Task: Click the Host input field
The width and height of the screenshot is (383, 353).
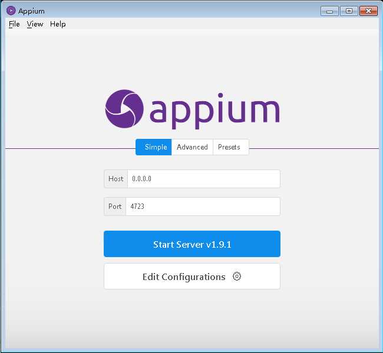Action: coord(204,179)
